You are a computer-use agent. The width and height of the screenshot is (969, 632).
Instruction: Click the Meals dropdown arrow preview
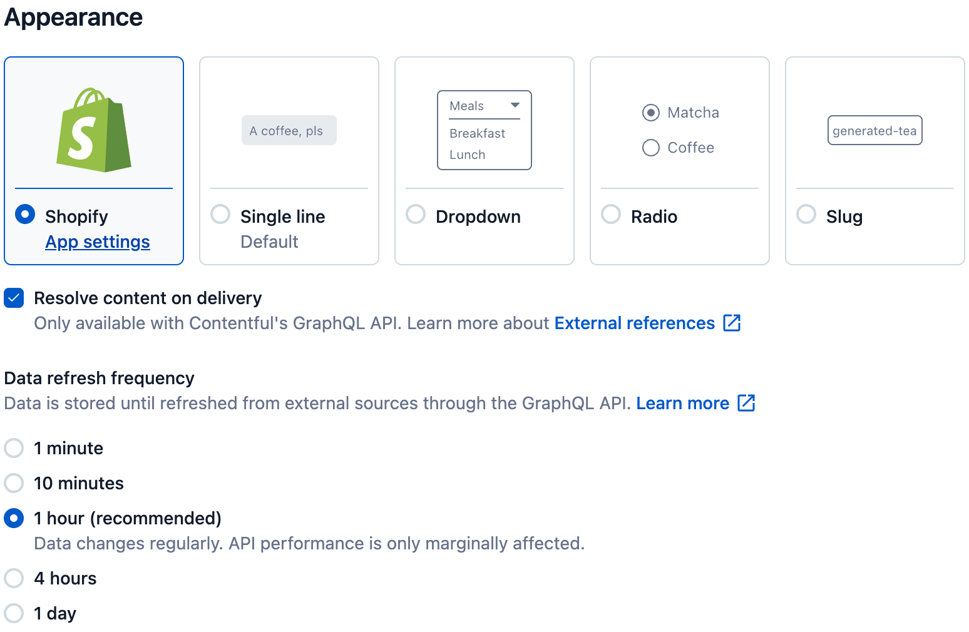(x=515, y=105)
